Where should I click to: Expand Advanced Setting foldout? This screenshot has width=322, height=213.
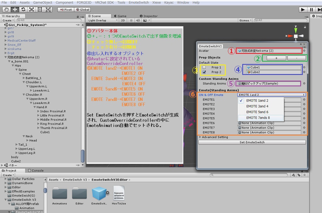(200, 137)
